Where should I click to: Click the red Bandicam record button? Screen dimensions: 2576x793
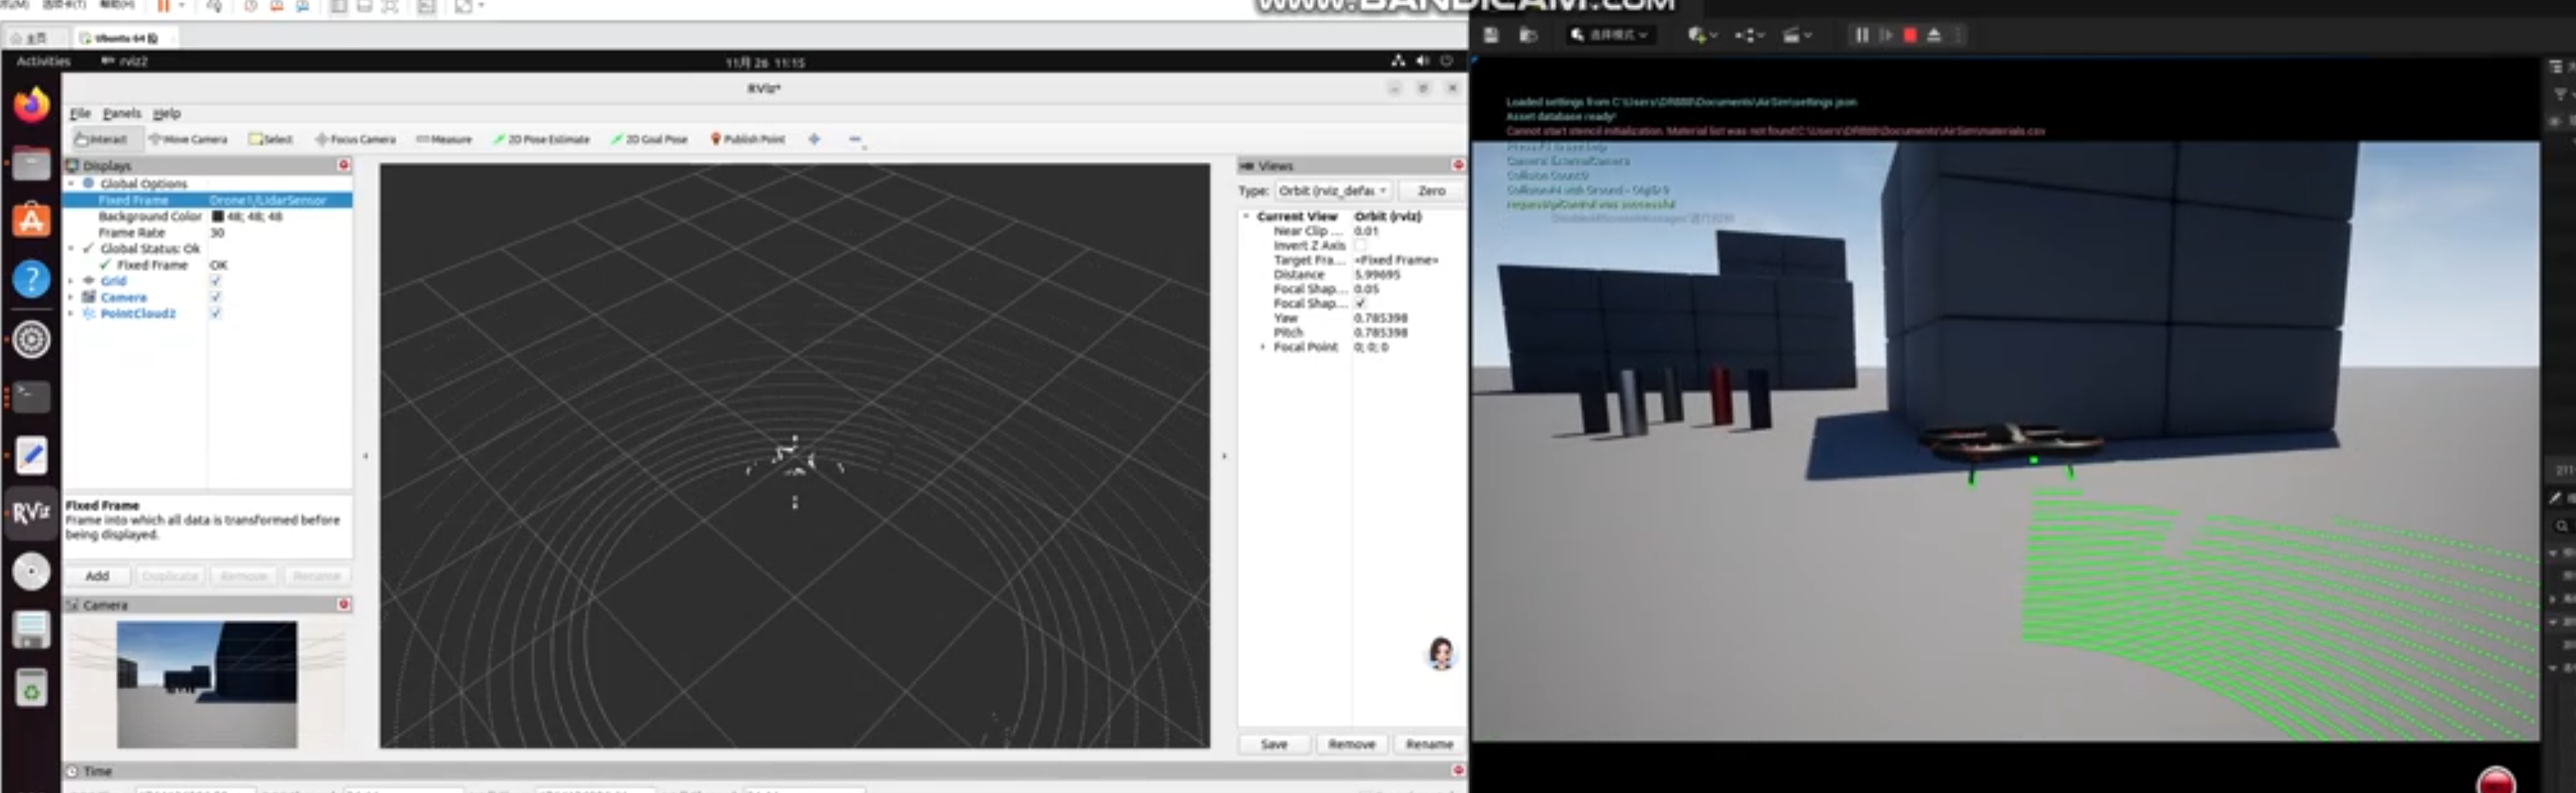click(x=2496, y=781)
